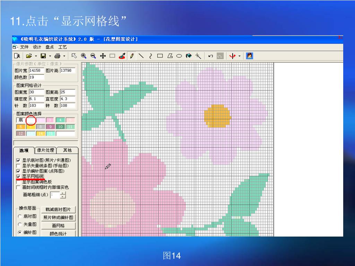Click the undo arrow icon
This screenshot has height=266, width=355.
tap(210, 56)
